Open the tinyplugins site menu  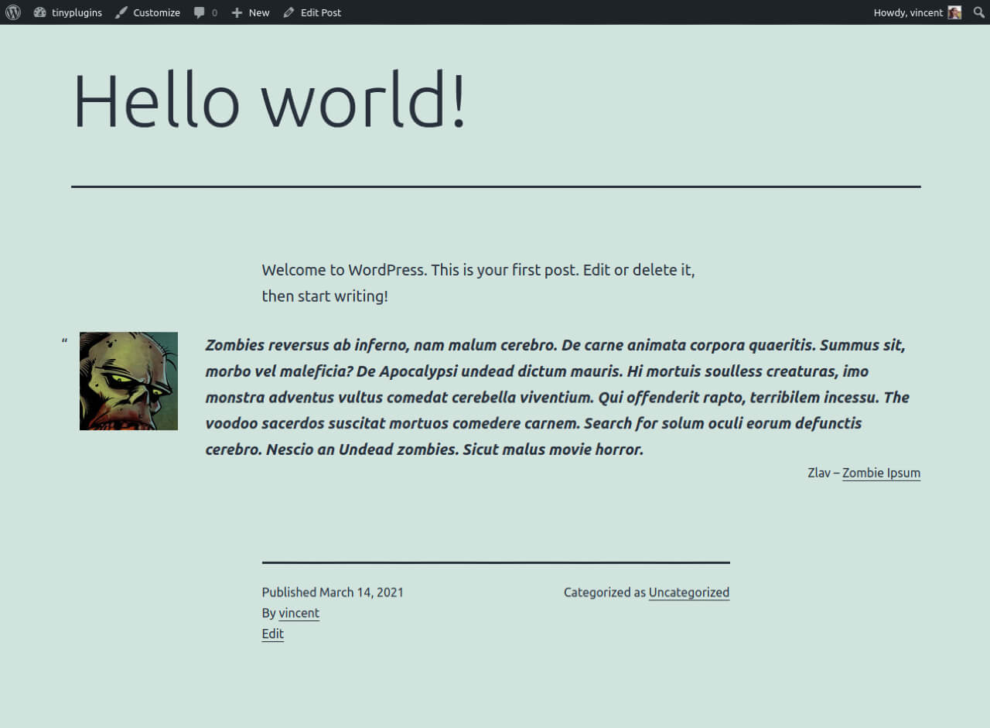[x=68, y=12]
